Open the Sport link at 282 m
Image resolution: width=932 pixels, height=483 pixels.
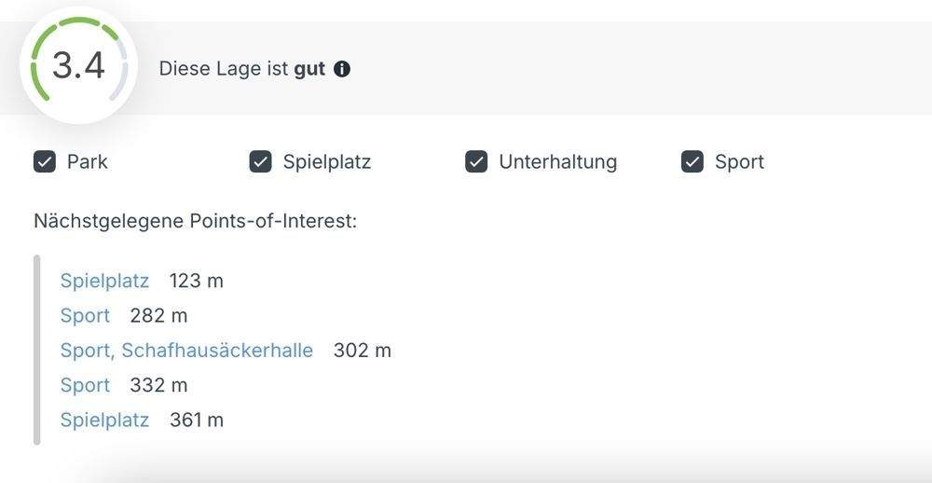pos(85,316)
